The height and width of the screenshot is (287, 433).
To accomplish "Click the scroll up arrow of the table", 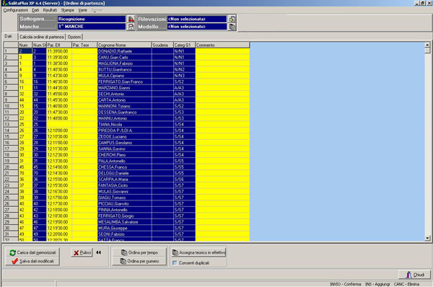I will [x=427, y=45].
